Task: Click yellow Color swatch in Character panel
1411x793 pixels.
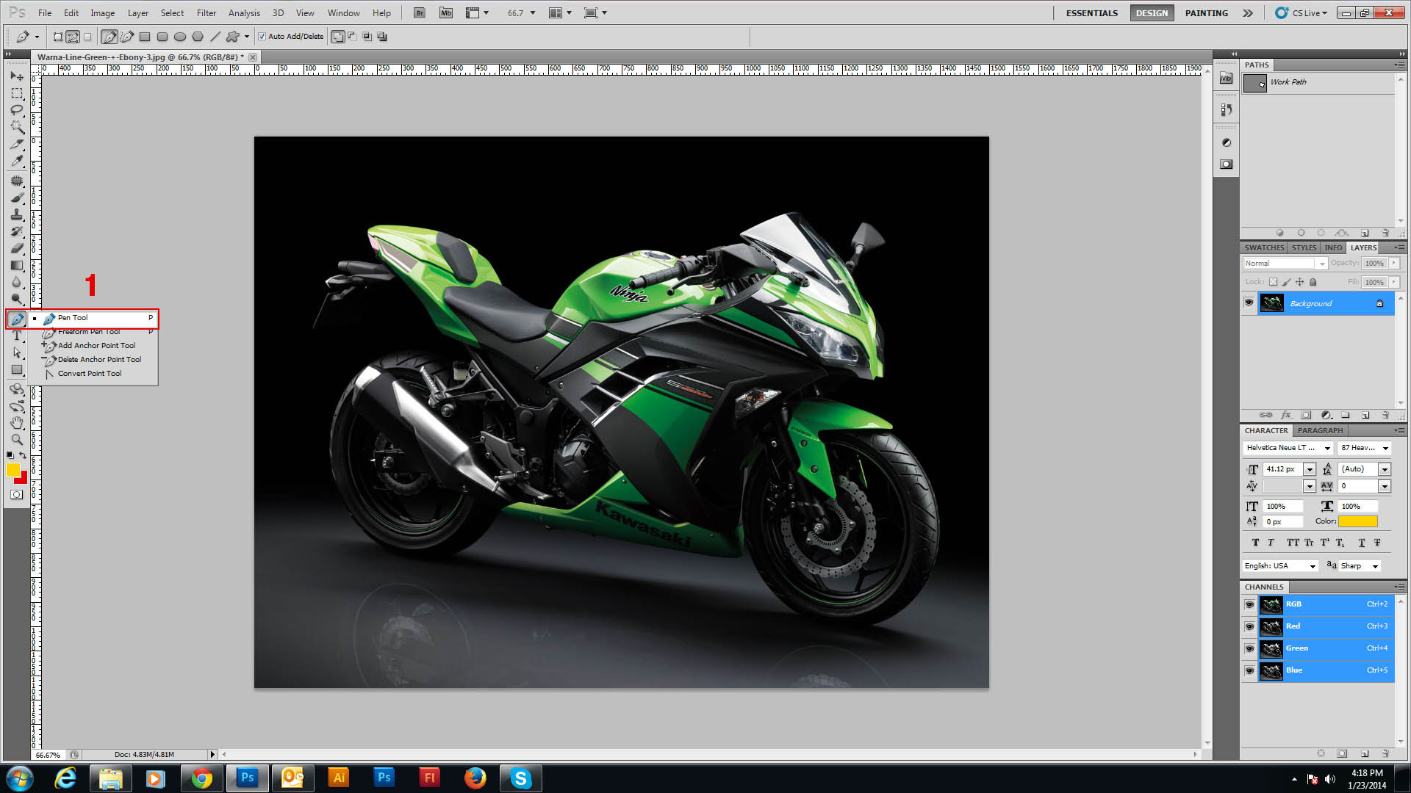Action: coord(1357,521)
